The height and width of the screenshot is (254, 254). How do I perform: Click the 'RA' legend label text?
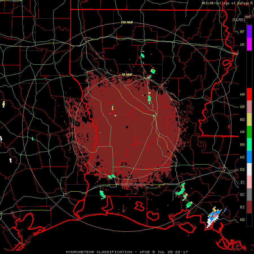[242, 145]
